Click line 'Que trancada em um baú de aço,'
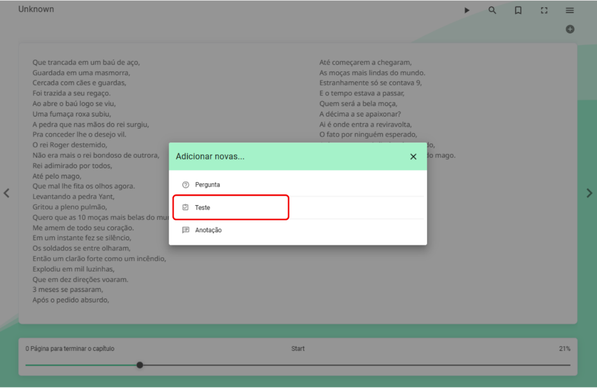 pyautogui.click(x=86, y=62)
